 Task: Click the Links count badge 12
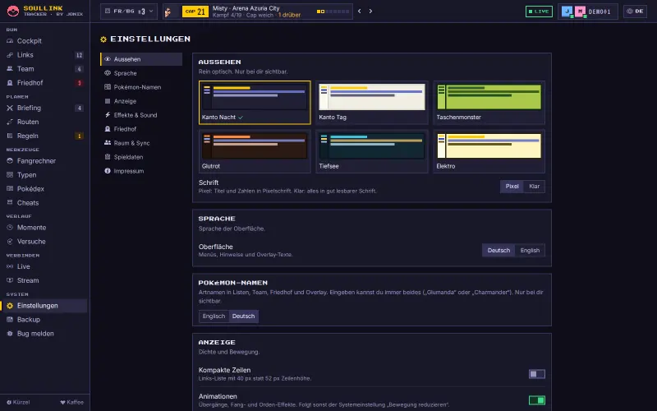point(79,55)
